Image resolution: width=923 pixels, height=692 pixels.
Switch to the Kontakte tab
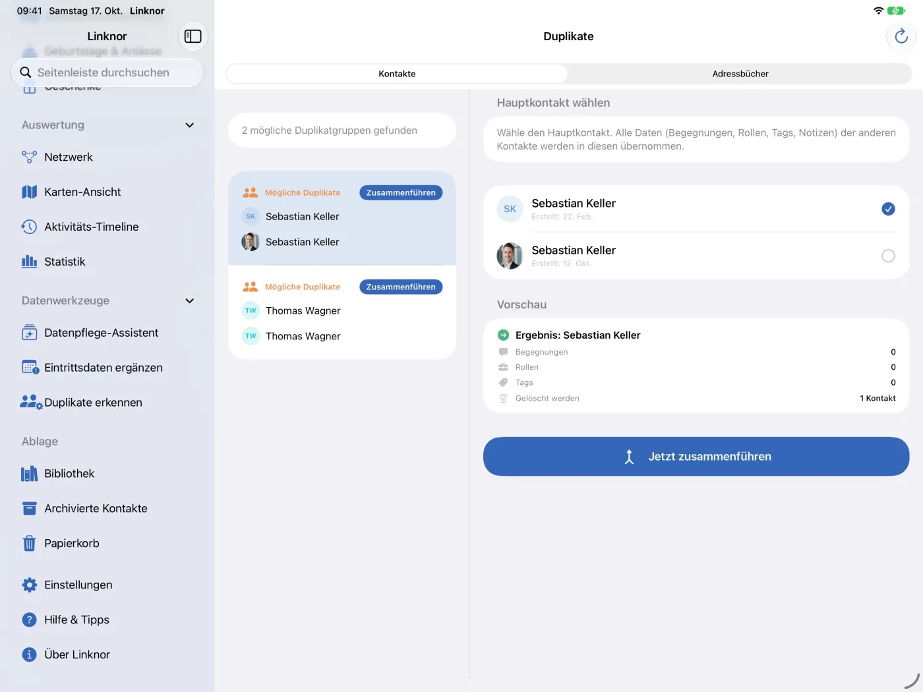(x=397, y=74)
